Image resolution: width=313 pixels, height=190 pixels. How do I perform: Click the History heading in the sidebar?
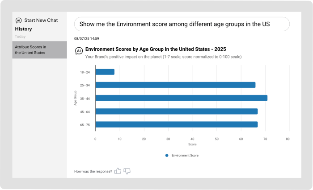23,29
